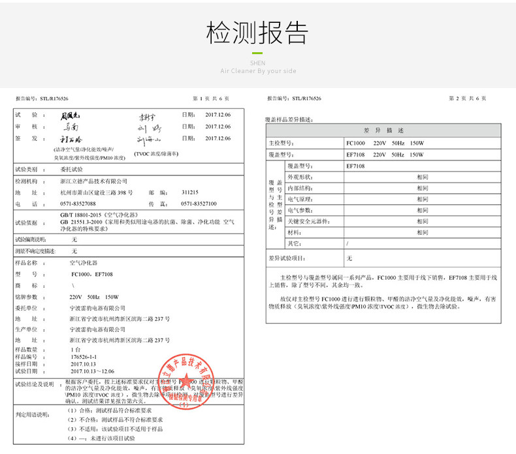Click date 2017.12.06 in the 试验 row
This screenshot has height=454, width=516.
pos(218,115)
